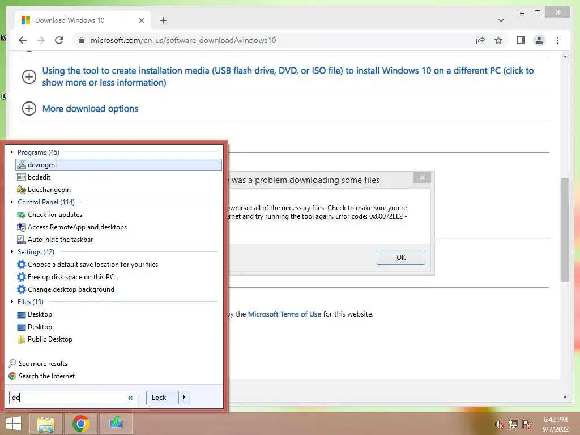The image size is (580, 435).
Task: Collapse the Control Panel (114) group
Action: coord(12,202)
